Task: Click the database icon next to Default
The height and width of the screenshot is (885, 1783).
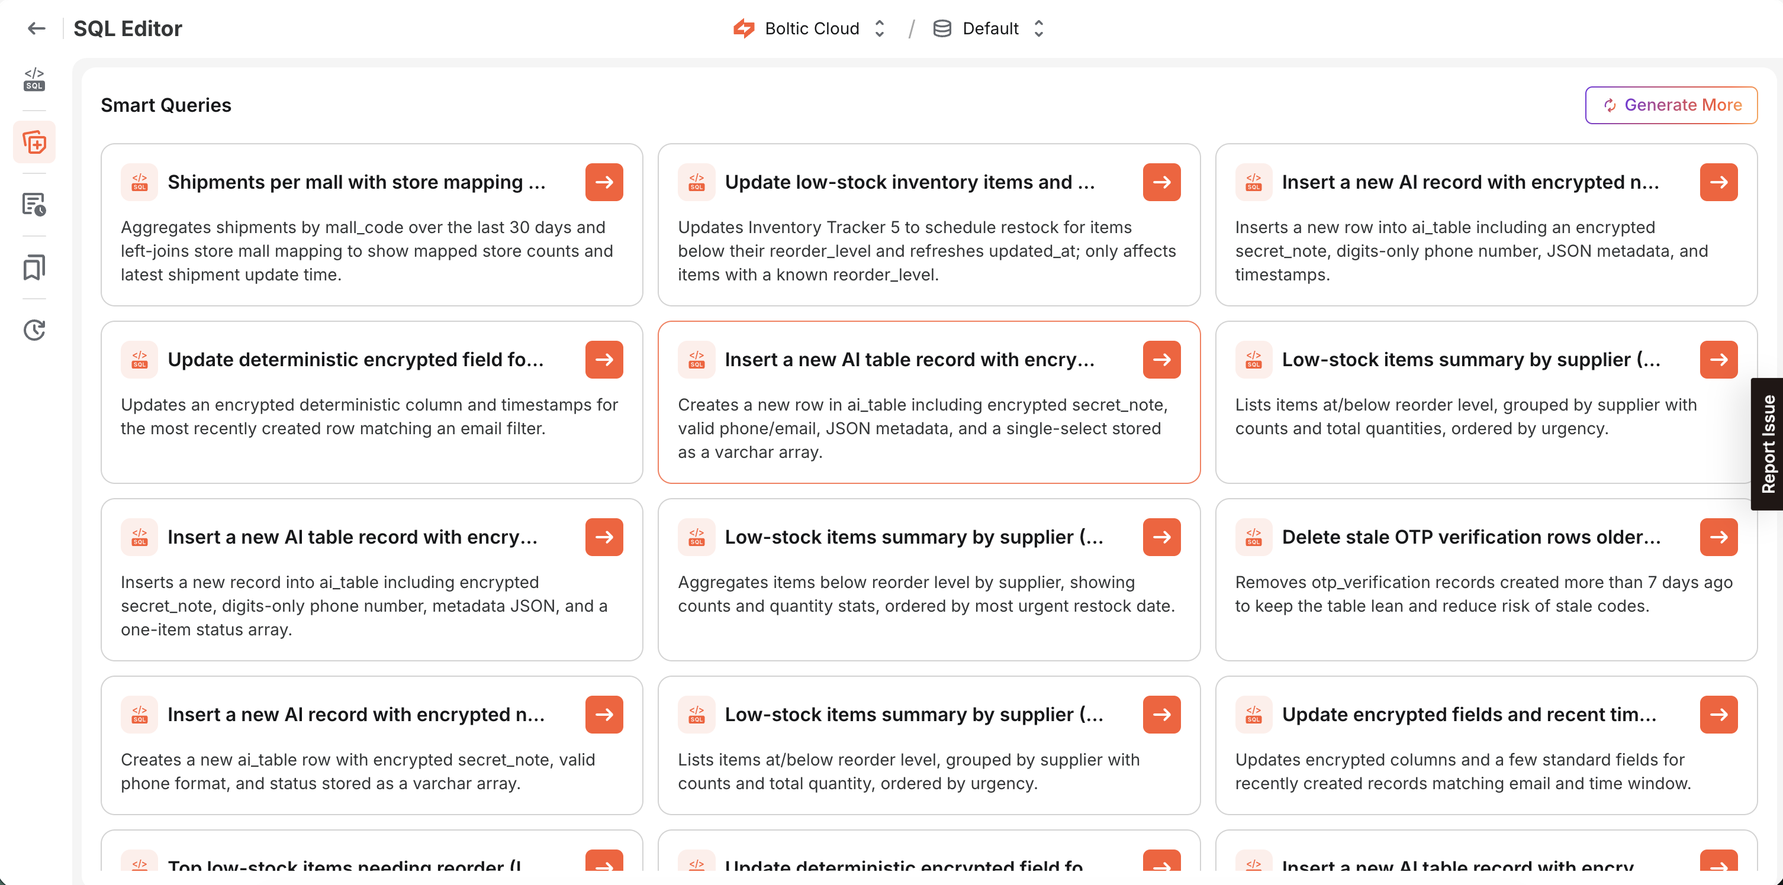Action: pyautogui.click(x=942, y=28)
